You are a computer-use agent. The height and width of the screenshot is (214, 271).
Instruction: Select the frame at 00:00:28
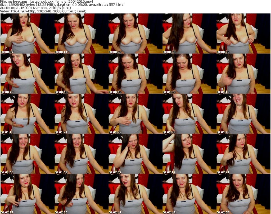189,34
